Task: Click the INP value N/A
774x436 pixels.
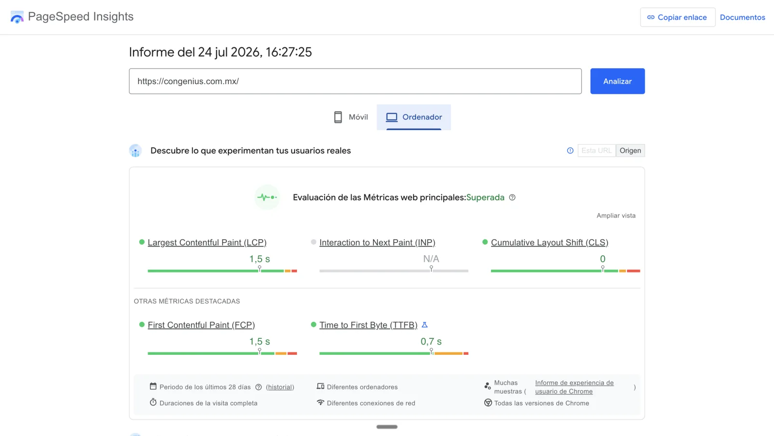Action: (431, 259)
